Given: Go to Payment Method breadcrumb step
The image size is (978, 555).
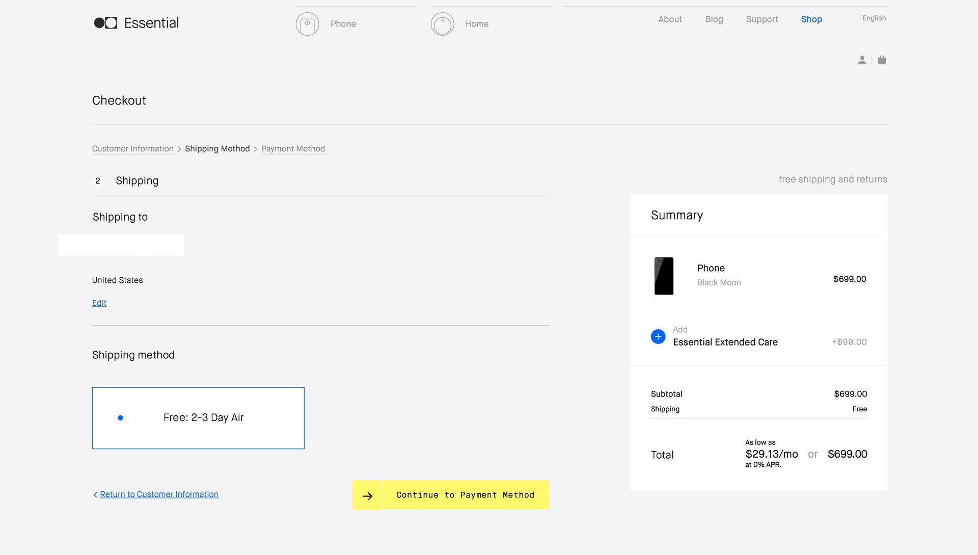Looking at the screenshot, I should coord(293,149).
